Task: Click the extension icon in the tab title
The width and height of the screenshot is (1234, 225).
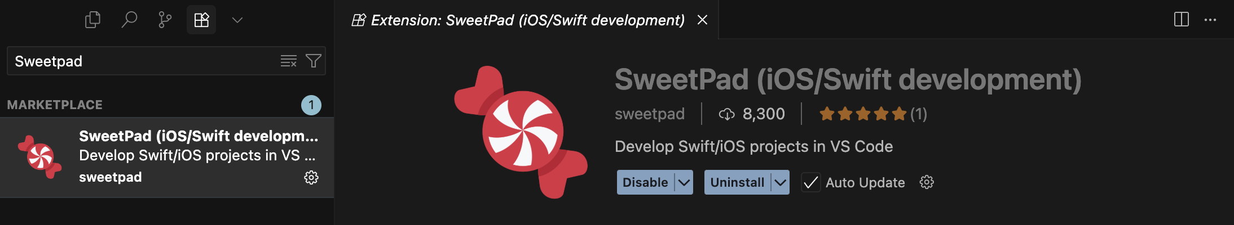Action: click(x=359, y=20)
